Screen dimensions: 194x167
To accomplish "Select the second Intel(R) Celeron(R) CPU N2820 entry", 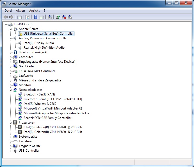I will pos(53,132).
